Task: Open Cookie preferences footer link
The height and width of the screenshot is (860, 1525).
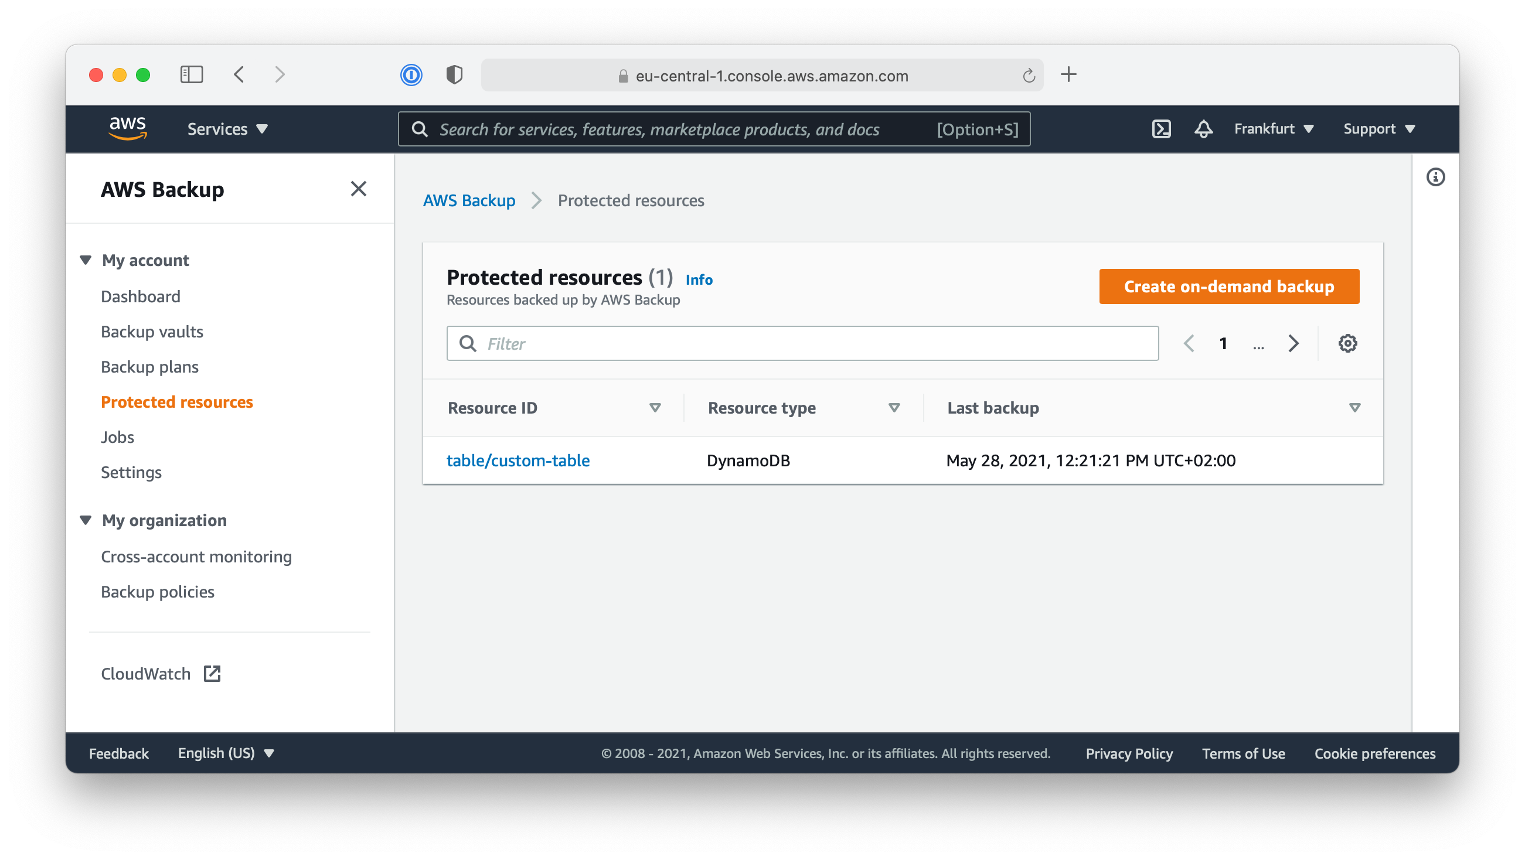Action: [1374, 753]
